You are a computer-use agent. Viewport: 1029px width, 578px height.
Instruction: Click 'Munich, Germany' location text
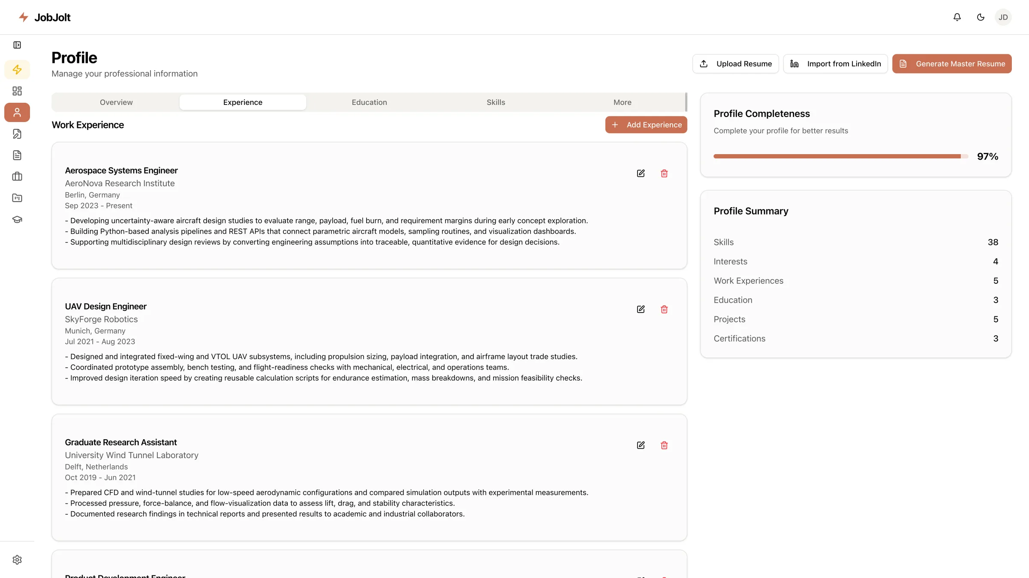95,331
